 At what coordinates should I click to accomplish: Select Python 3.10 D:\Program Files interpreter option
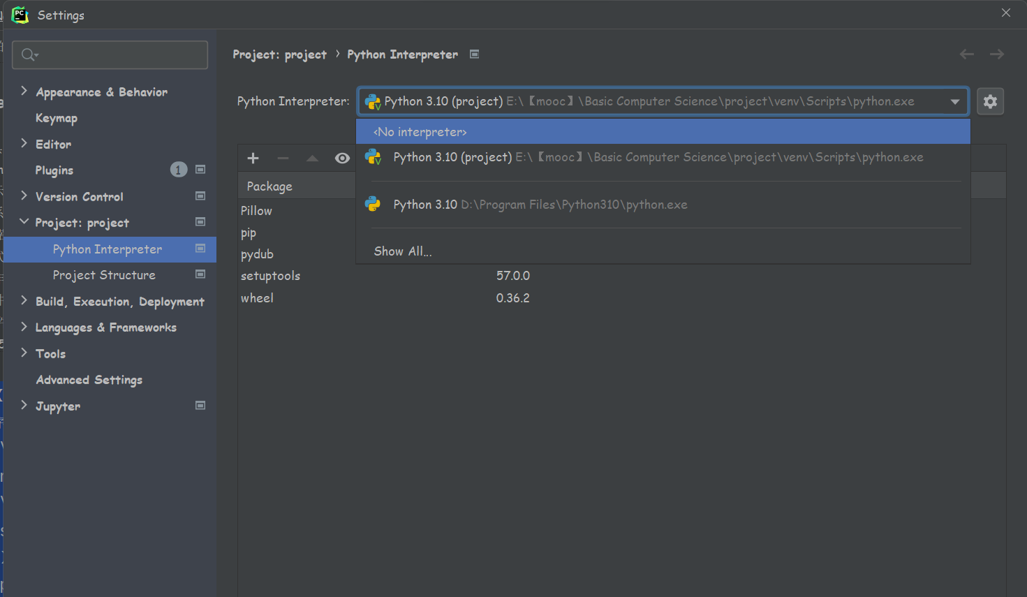(663, 205)
